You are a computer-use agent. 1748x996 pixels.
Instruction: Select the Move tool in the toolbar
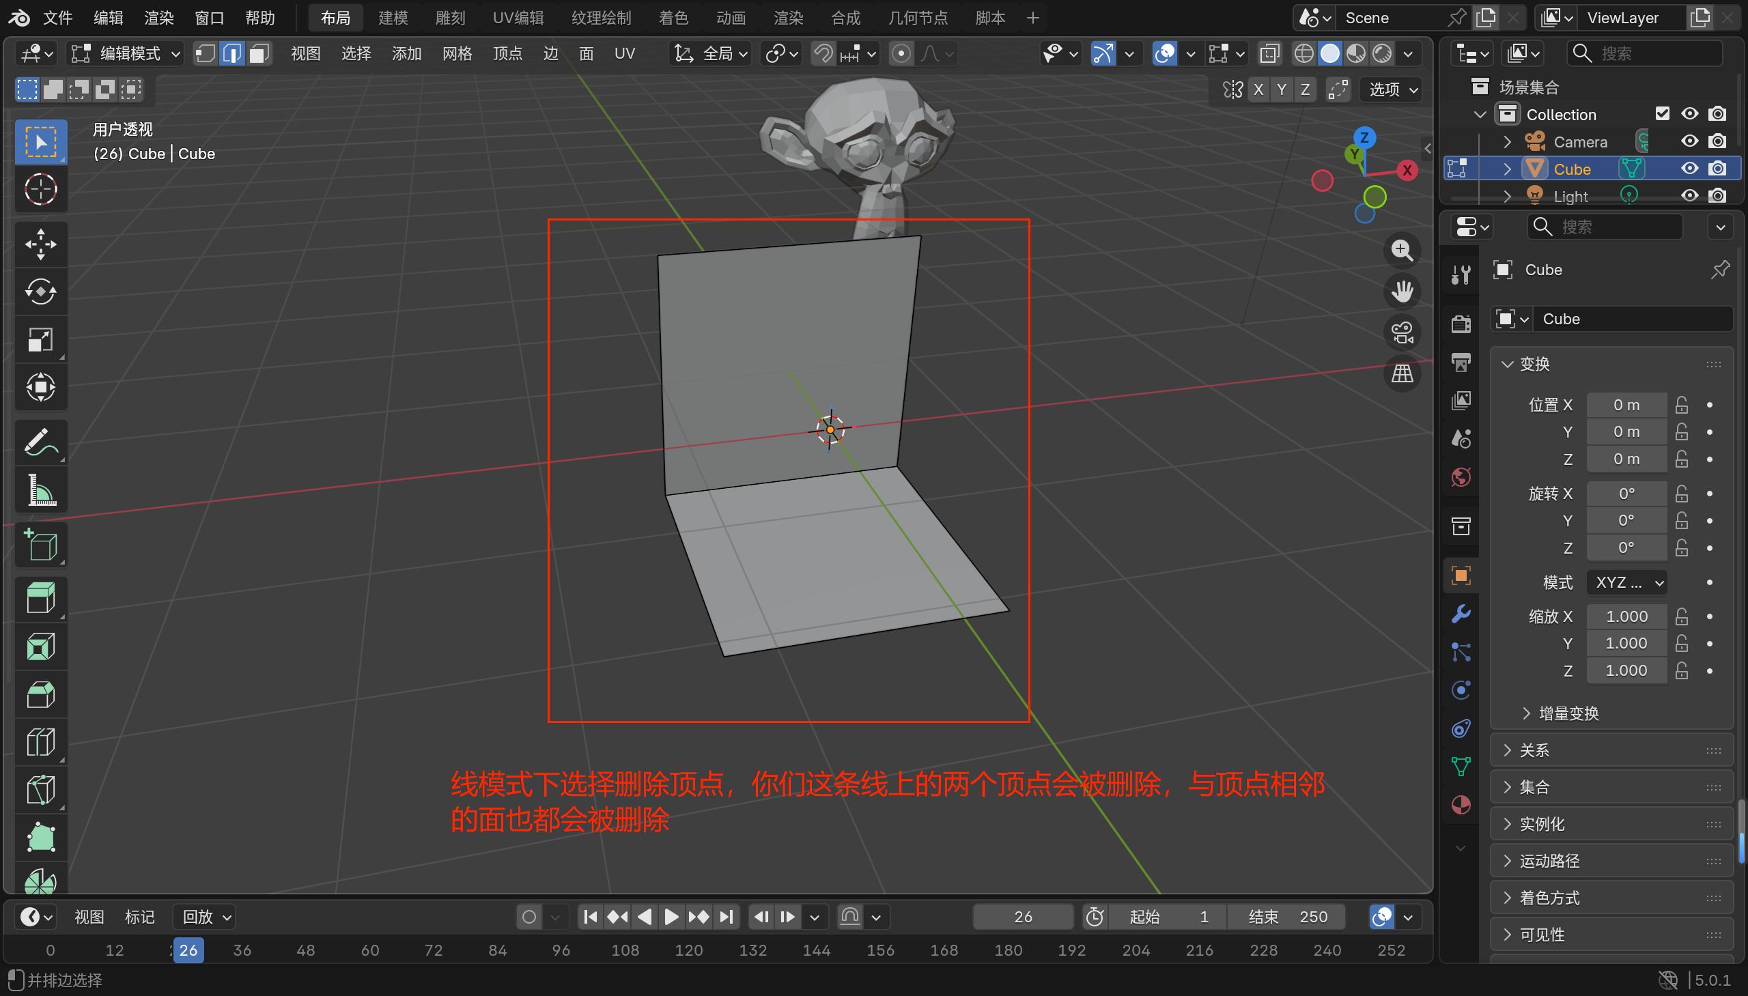(40, 244)
